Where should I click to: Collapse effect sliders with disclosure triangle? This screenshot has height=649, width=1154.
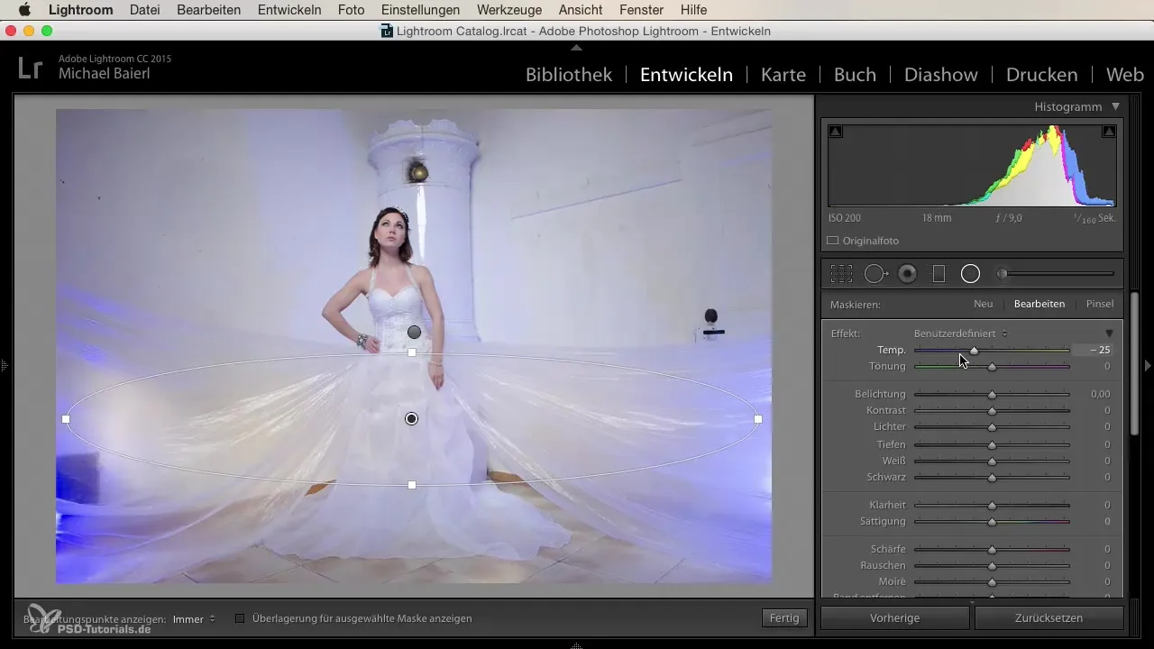pos(1109,334)
